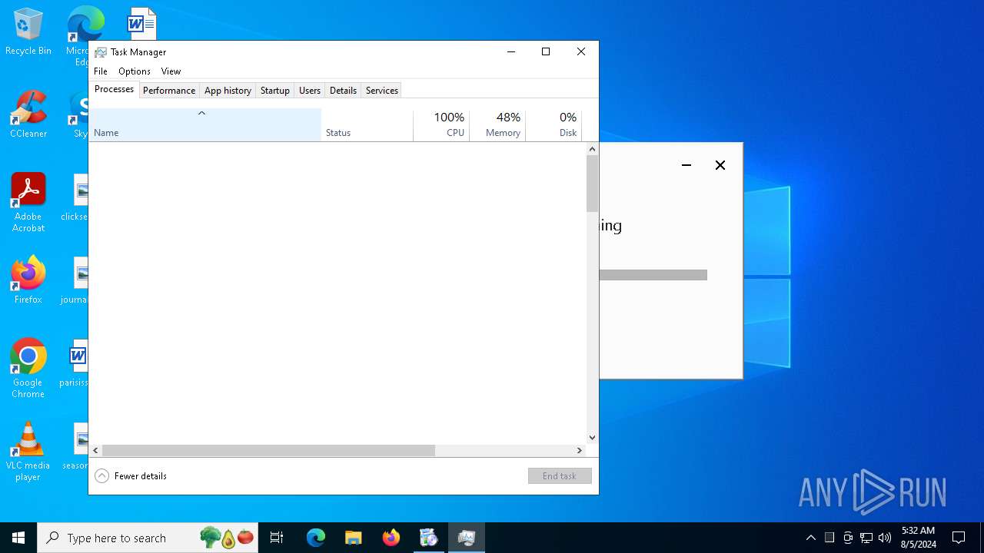Click the network tray icon

tap(866, 538)
